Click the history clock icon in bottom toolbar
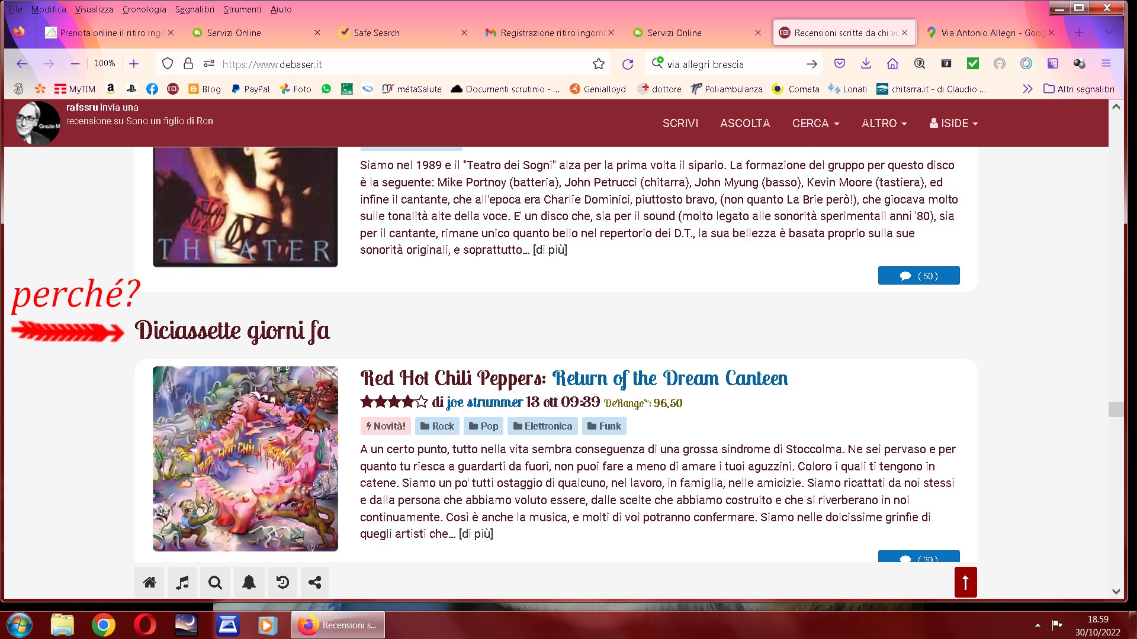Screen dimensions: 1137x639 point(282,582)
